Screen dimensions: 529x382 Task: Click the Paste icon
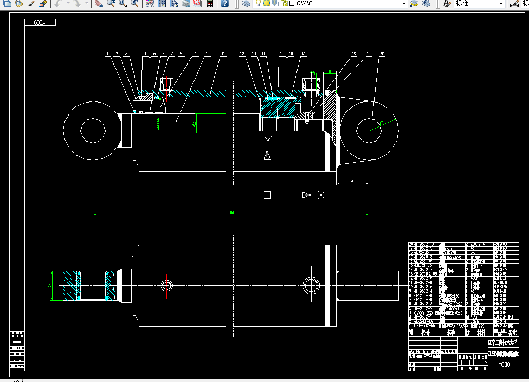pyautogui.click(x=19, y=3)
